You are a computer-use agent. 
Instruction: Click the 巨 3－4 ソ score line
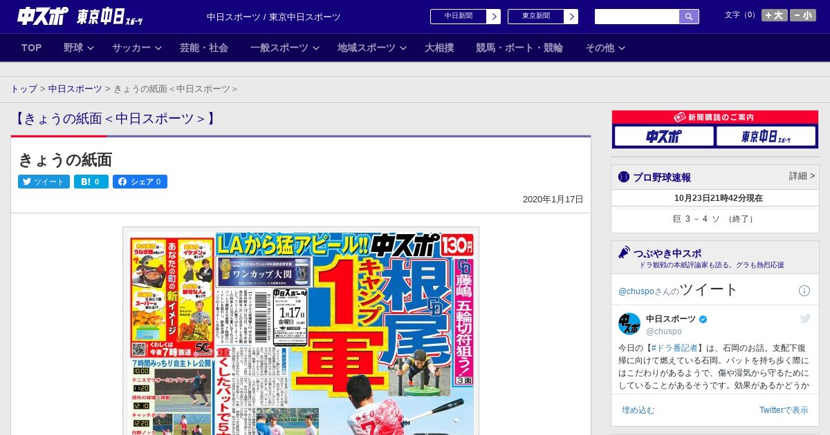714,219
